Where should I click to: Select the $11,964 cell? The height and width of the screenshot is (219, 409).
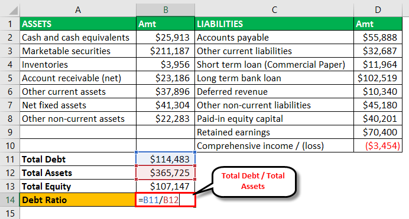(378, 64)
